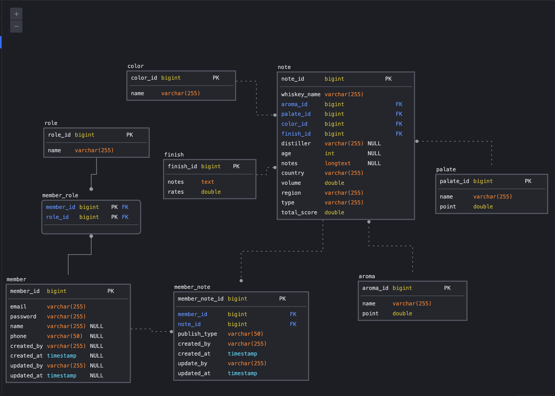Select the member_role junction table
Image resolution: width=555 pixels, height=396 pixels.
(x=91, y=217)
